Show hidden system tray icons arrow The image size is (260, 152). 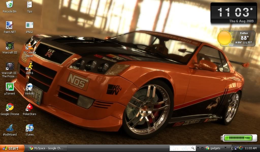click(232, 148)
